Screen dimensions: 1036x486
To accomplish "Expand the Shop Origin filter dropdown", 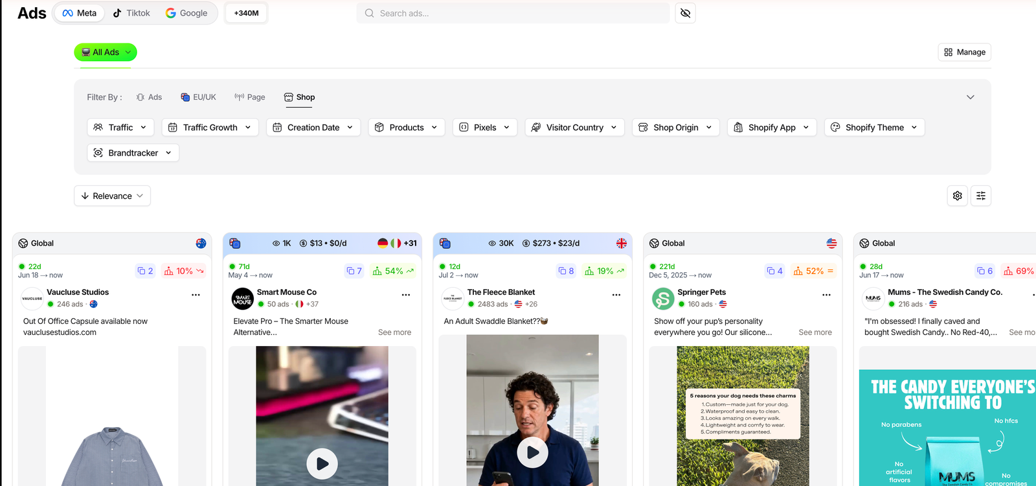I will [676, 127].
